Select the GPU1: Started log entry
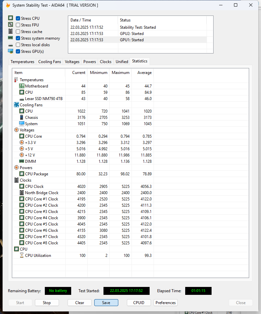 click(132, 40)
